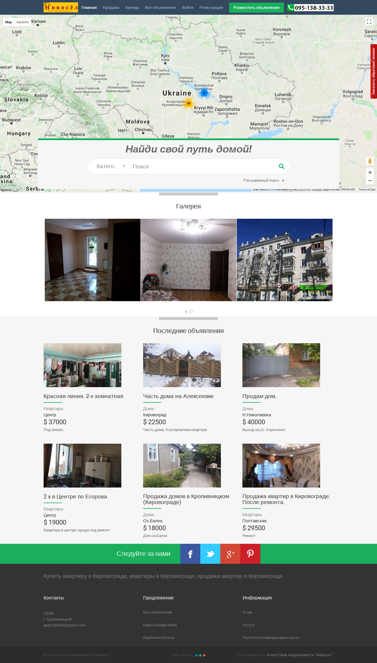This screenshot has height=663, width=377.
Task: Select second gallery pagination dot
Action: (191, 312)
